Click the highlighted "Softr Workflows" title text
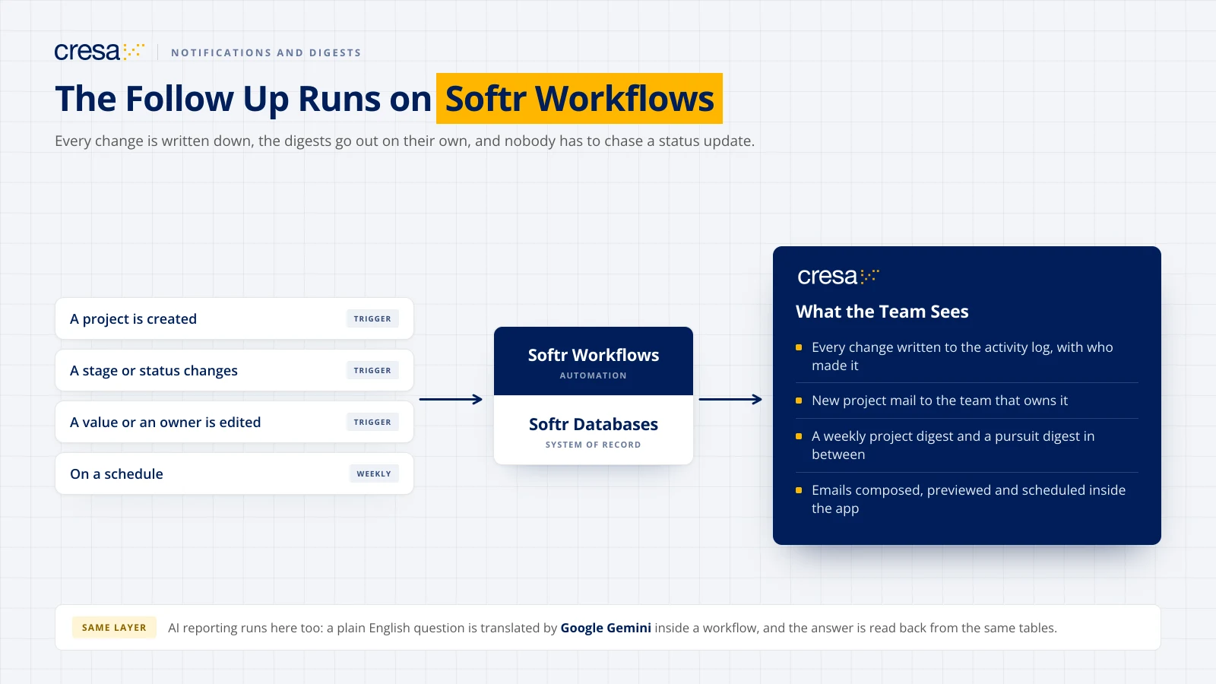The width and height of the screenshot is (1216, 684). [x=579, y=99]
